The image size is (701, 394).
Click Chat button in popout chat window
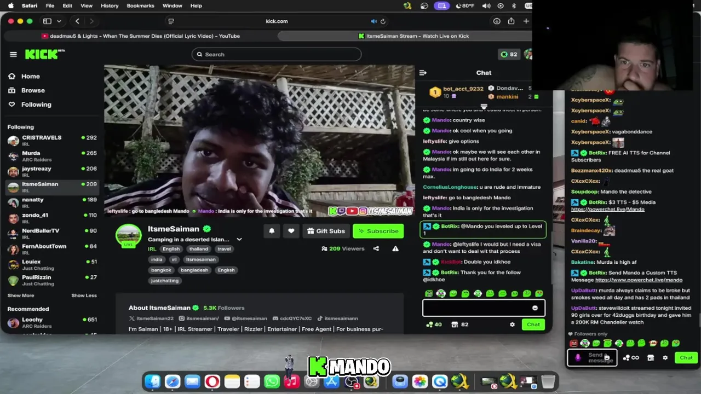pos(686,358)
